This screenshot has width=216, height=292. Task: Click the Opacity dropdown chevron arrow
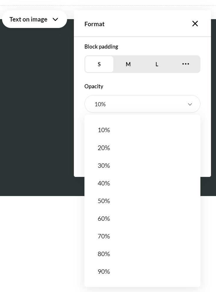tap(190, 104)
